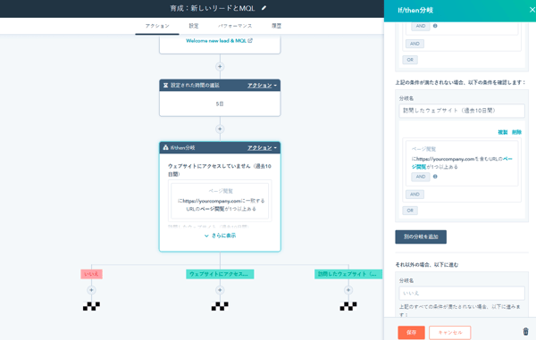536x340 pixels.
Task: Click AND button inside ページ閲覧 filter
Action: (421, 177)
